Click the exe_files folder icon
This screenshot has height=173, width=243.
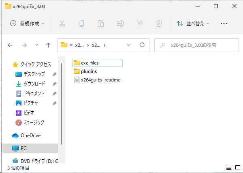pyautogui.click(x=77, y=63)
